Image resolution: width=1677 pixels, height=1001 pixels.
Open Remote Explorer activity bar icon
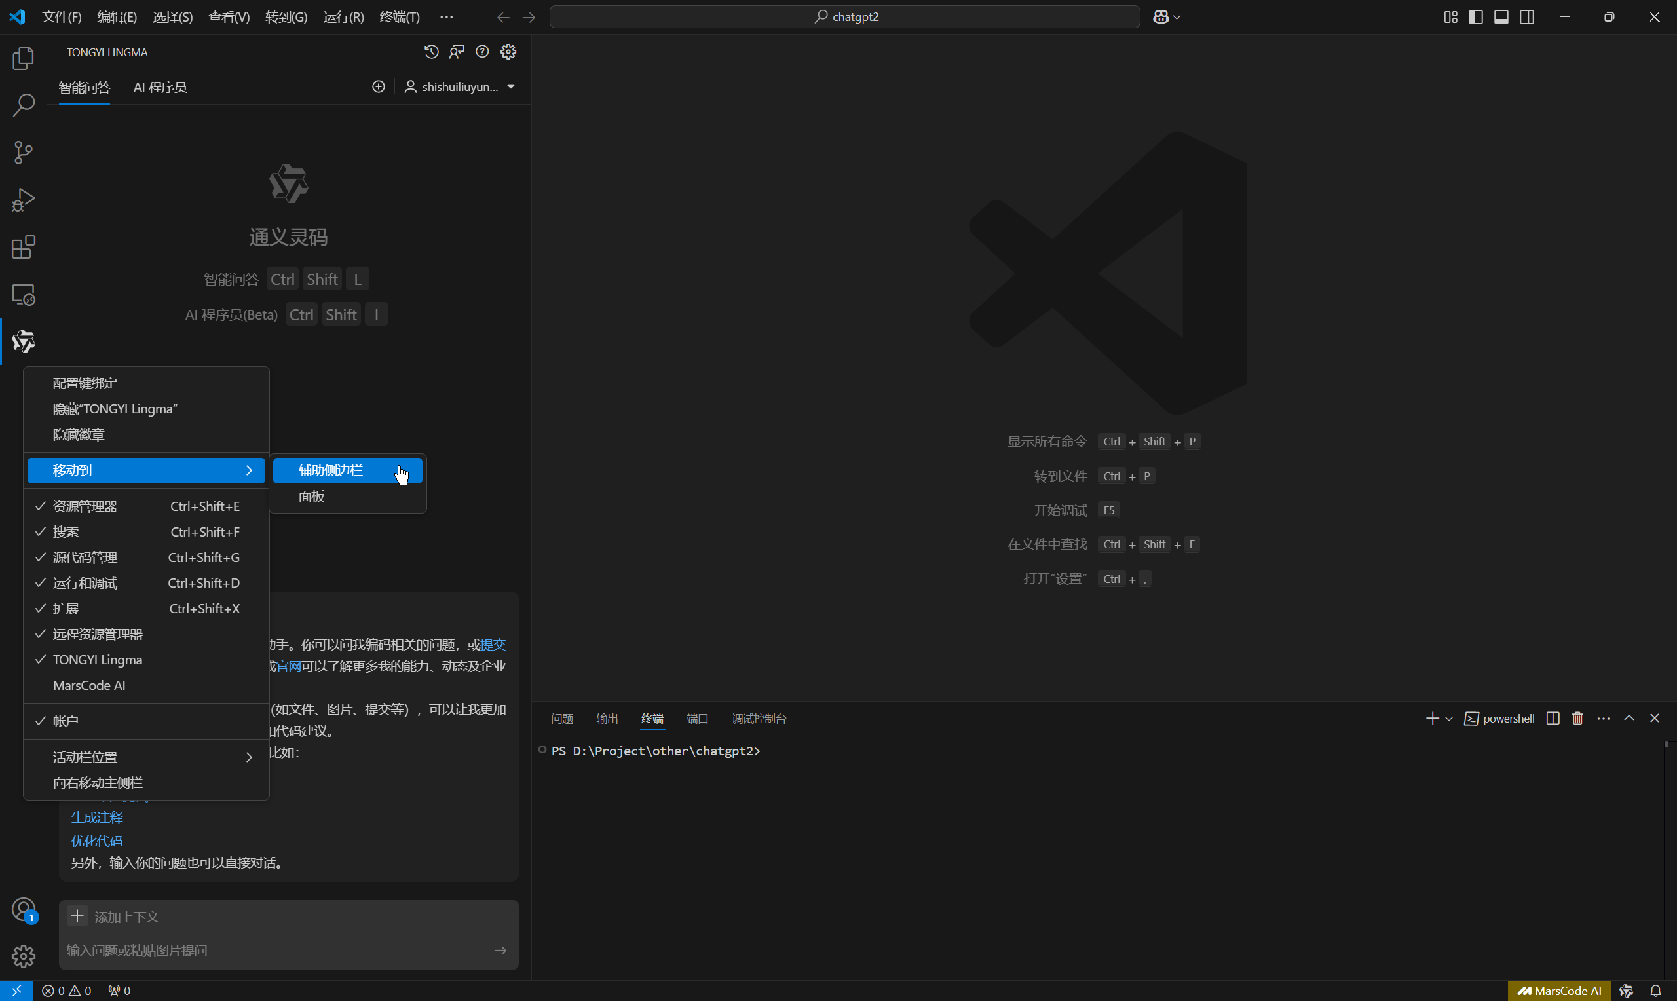tap(23, 295)
